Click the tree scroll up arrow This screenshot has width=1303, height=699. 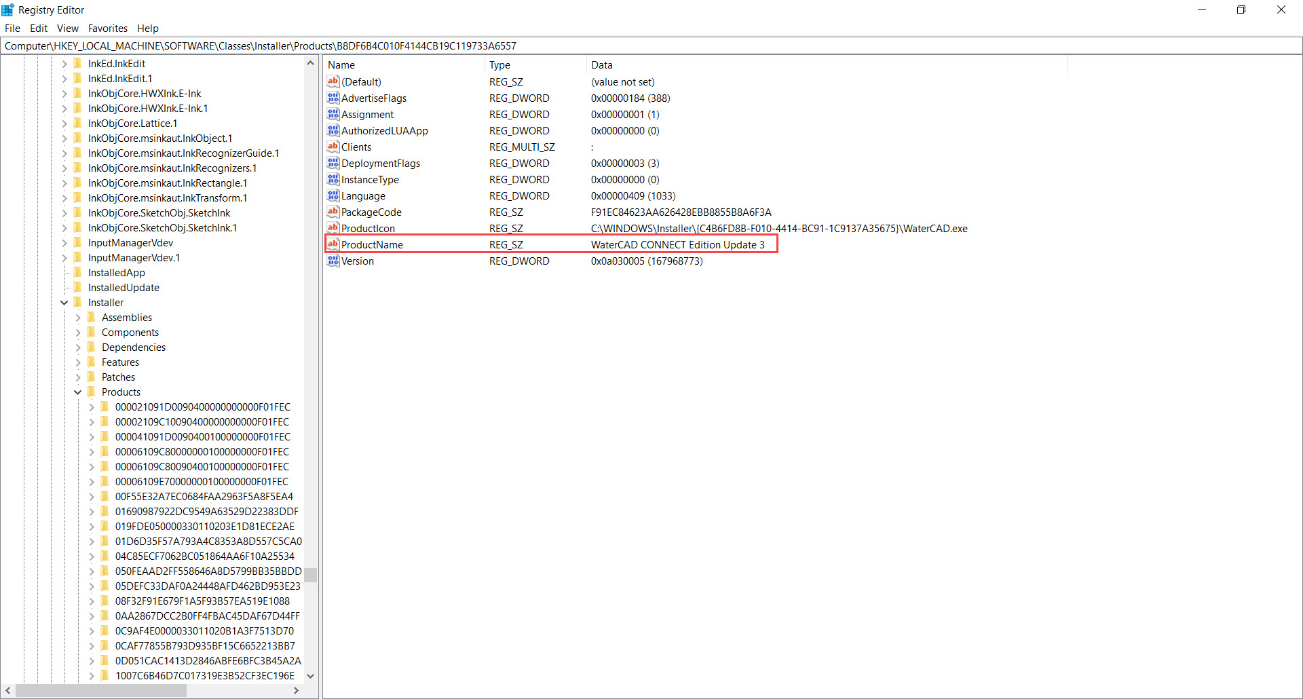click(x=310, y=63)
